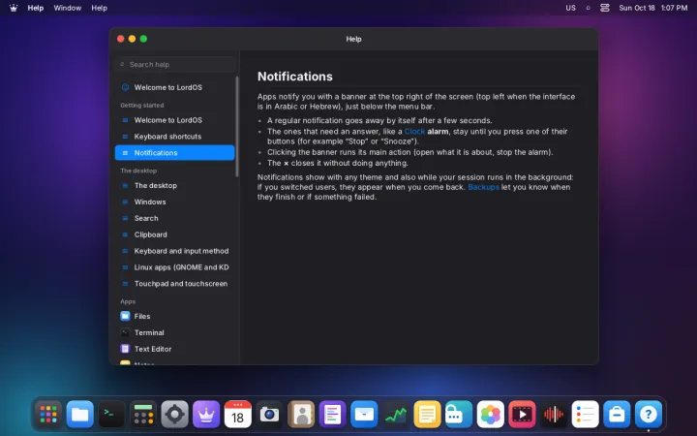Open the Help menu right of Window

[99, 8]
